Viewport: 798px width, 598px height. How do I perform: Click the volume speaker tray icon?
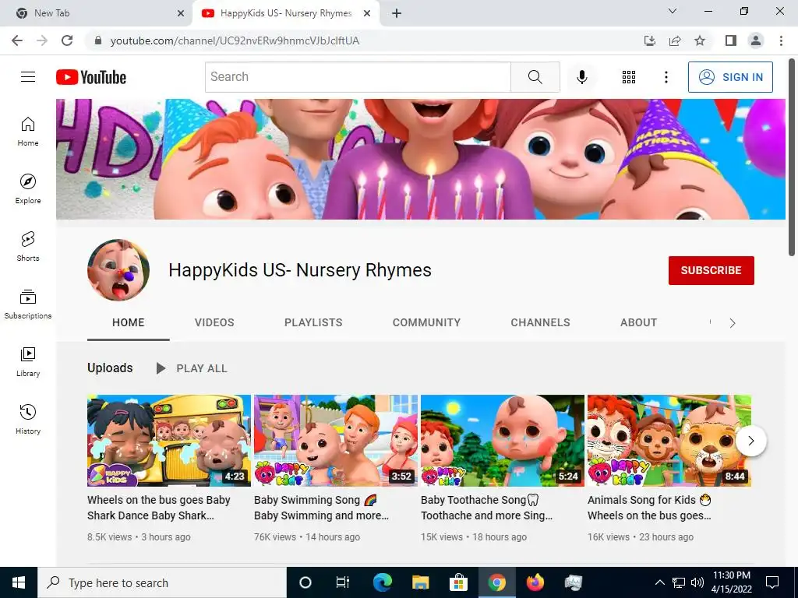(697, 582)
